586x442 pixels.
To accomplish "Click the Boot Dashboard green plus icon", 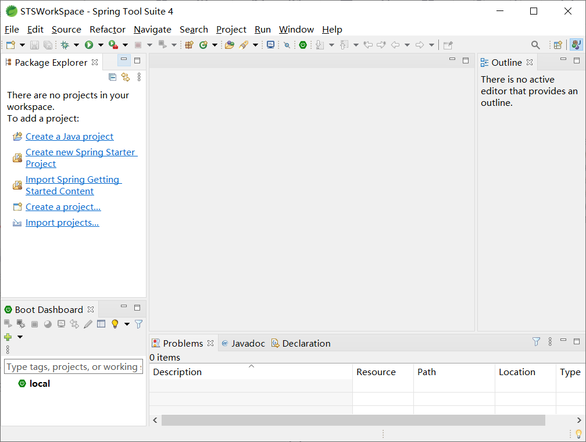I will point(8,337).
